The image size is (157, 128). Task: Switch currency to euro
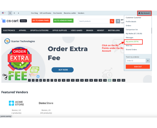click(14, 13)
